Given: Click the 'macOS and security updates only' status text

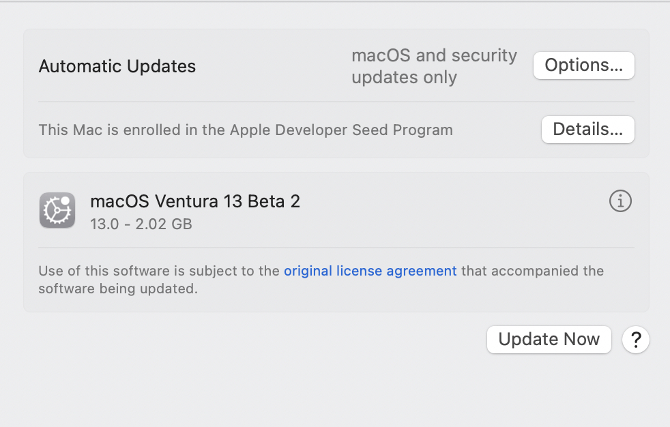Looking at the screenshot, I should (x=434, y=66).
